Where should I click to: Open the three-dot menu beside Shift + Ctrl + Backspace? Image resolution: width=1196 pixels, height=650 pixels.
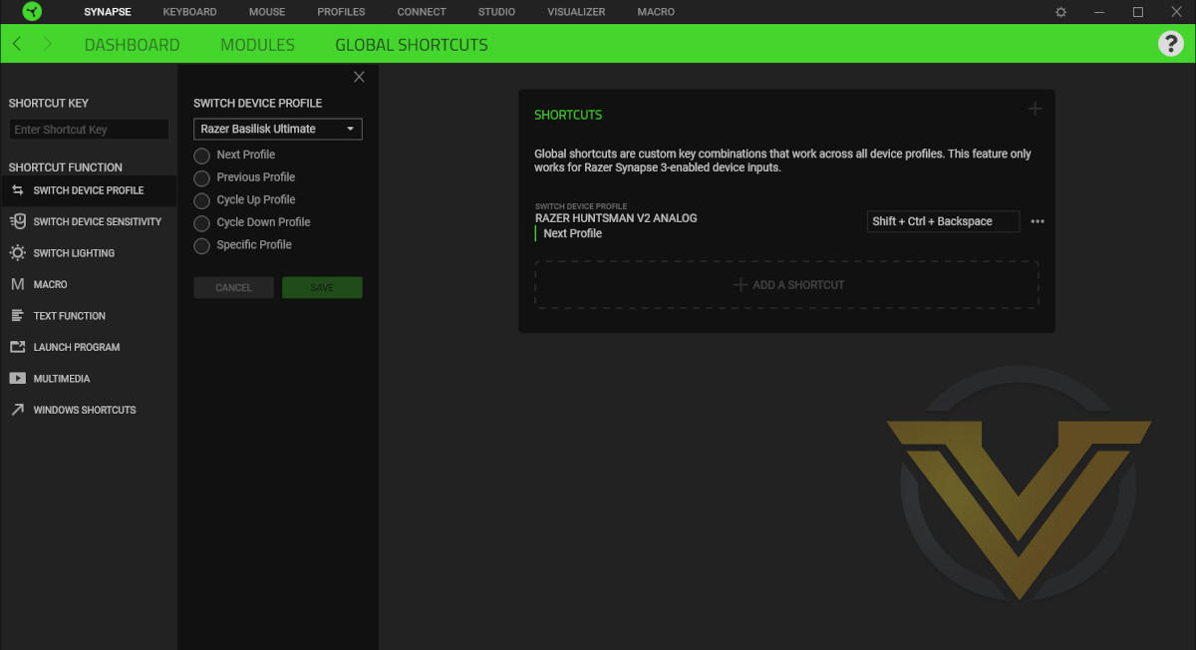click(1038, 221)
